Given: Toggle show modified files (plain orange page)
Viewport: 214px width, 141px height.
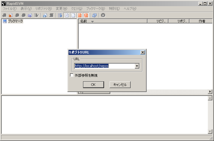Looking at the screenshot, I should [x=79, y=15].
